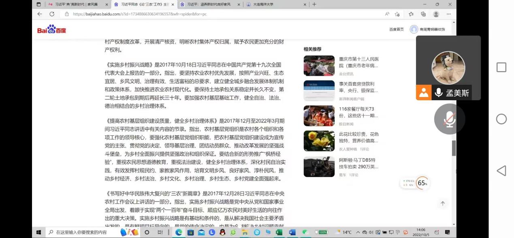The width and height of the screenshot is (514, 238).
Task: Reload the current Baidu page
Action: 52,14
